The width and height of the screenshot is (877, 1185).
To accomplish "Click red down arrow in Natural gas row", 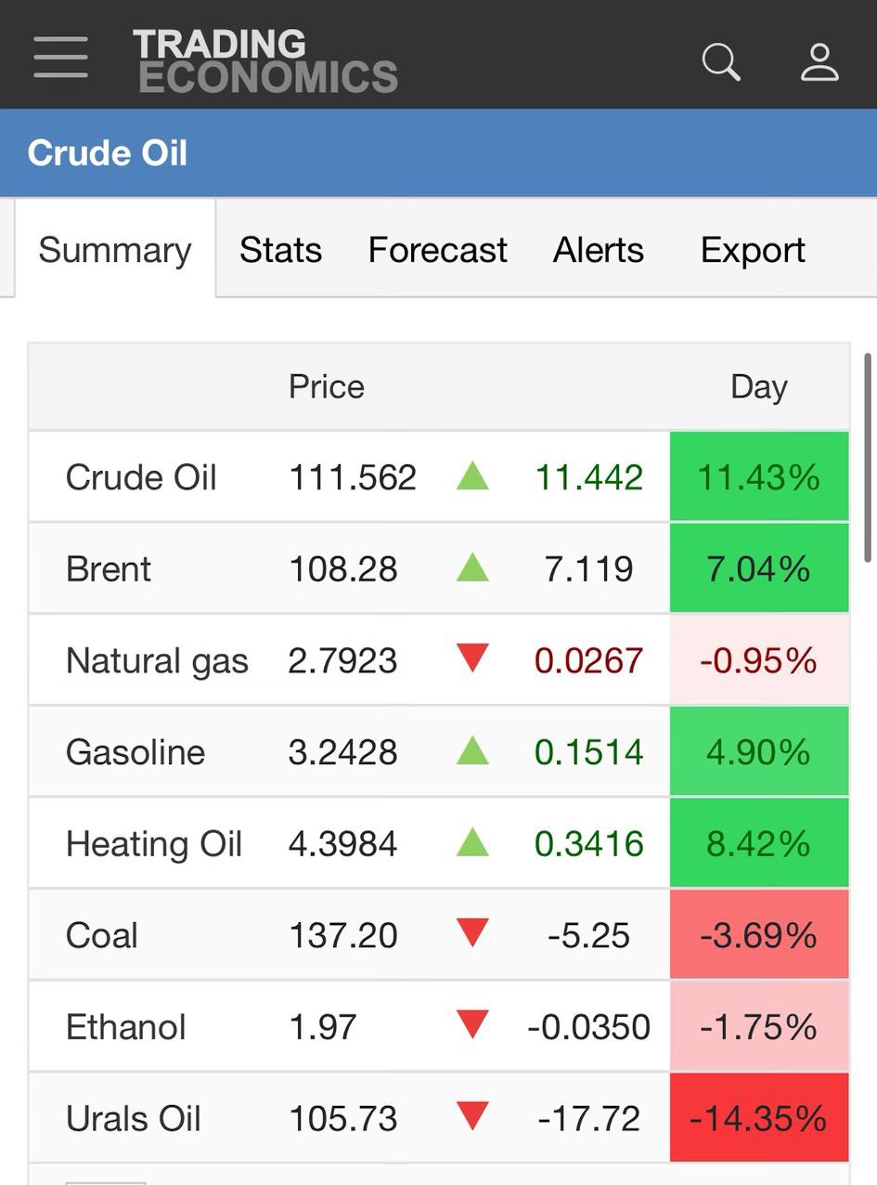I will tap(472, 659).
